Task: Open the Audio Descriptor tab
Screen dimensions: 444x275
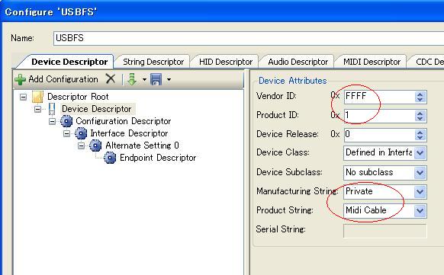Action: [298, 62]
